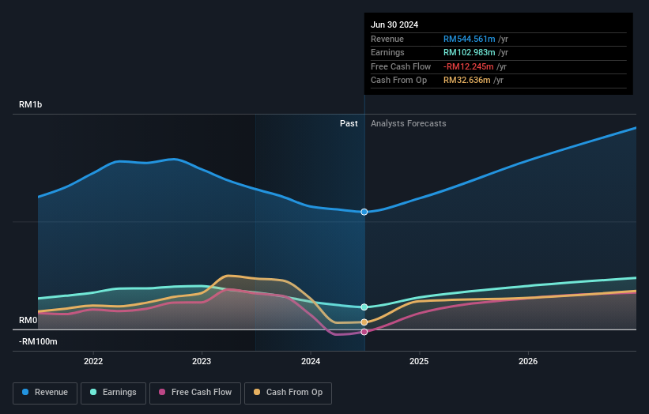Screen dimensions: 649x414
Task: Click the 2026 x-axis label
Action: pos(528,361)
